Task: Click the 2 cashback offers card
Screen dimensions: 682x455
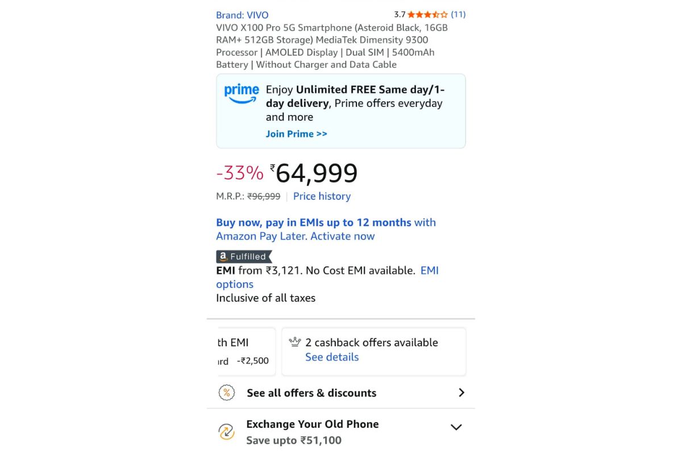Action: point(373,351)
